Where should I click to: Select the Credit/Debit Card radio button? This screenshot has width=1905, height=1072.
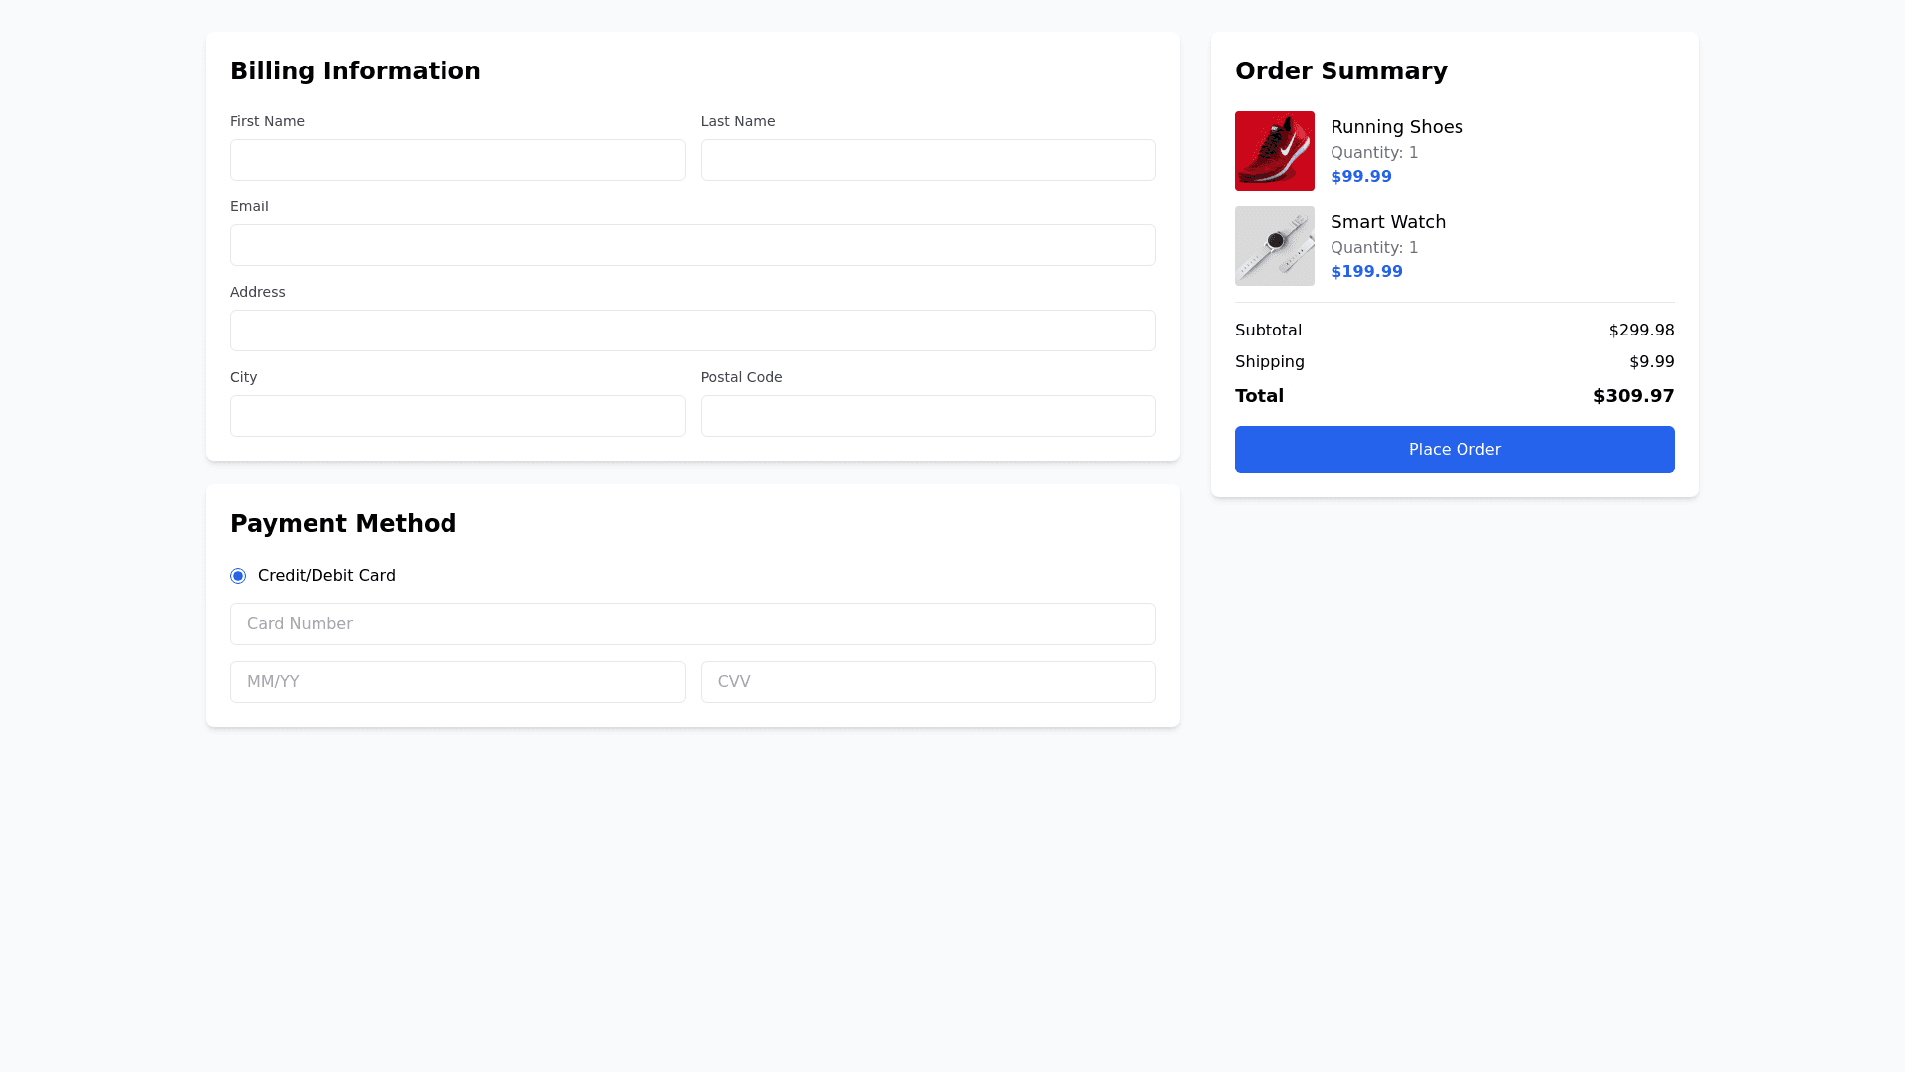point(238,576)
